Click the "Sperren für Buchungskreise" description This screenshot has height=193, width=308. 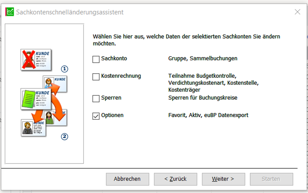[203, 98]
